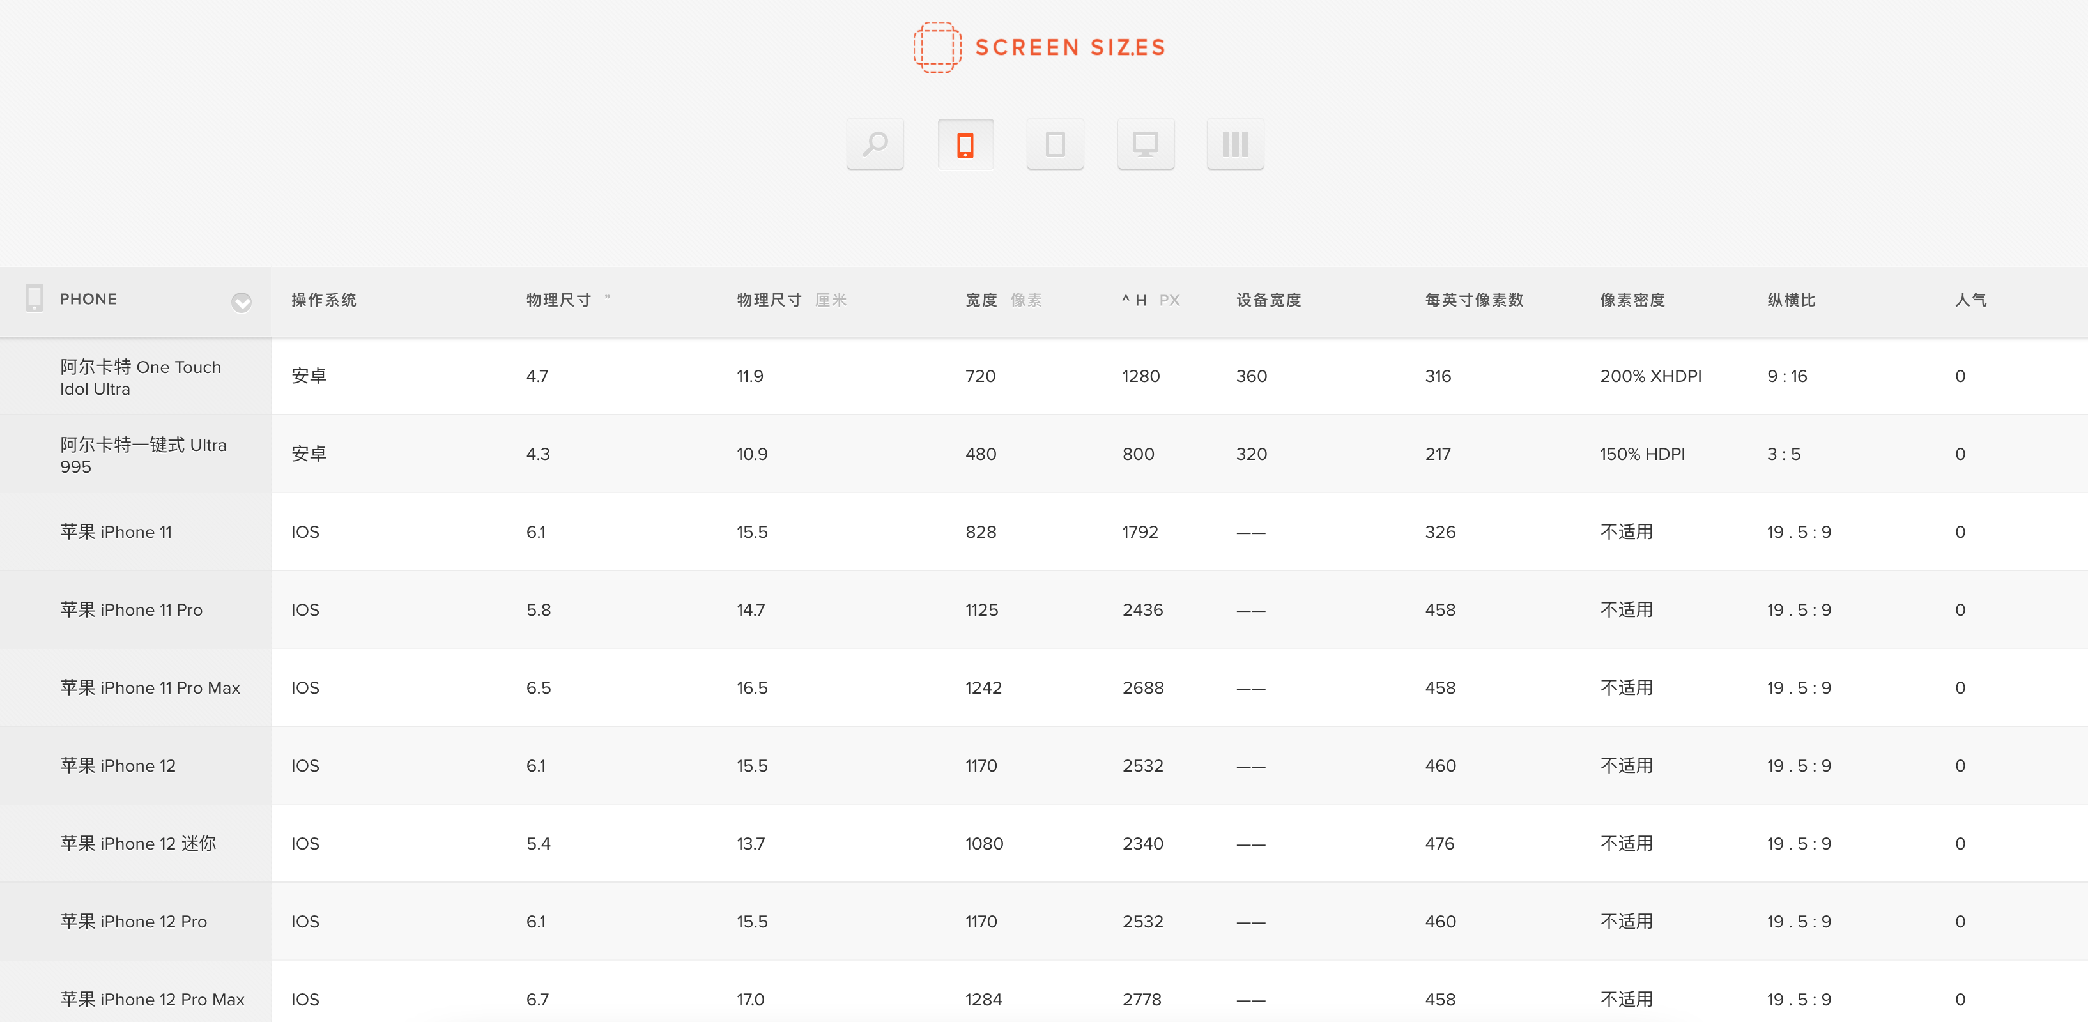Sort by 设备宽度 column header
This screenshot has height=1022, width=2088.
point(1268,300)
